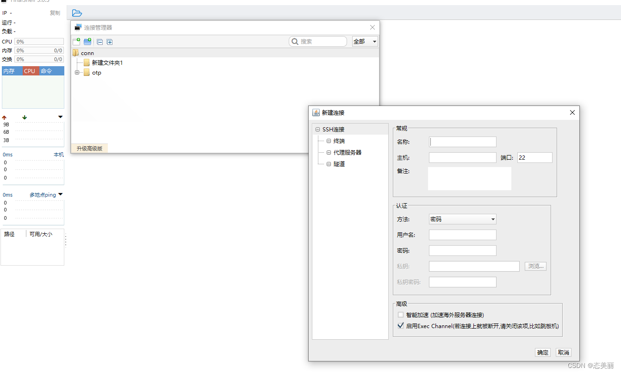Click the 可用/大小 column header

[41, 234]
